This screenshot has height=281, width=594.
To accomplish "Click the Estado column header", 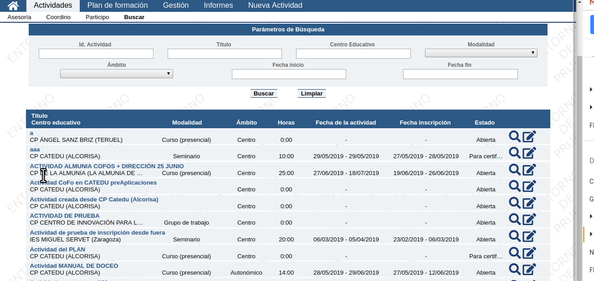I will pos(485,123).
